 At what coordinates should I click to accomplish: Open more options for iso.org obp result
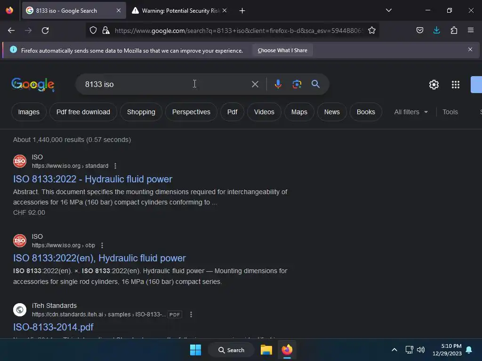coord(102,245)
